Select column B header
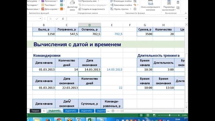Image resolution: width=215 pixels, height=121 pixels. point(44,25)
